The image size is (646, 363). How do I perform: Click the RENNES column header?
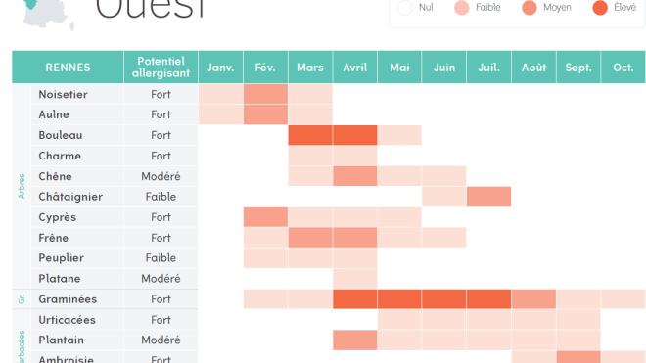pyautogui.click(x=68, y=68)
